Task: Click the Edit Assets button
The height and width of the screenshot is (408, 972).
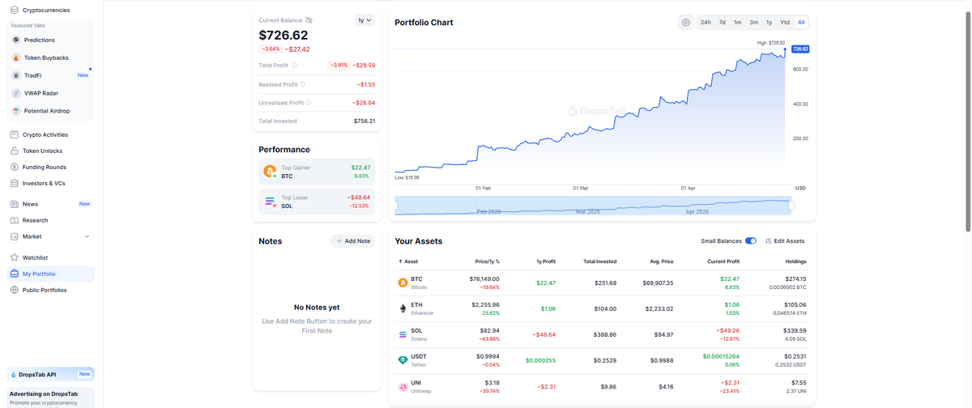Action: (x=785, y=241)
